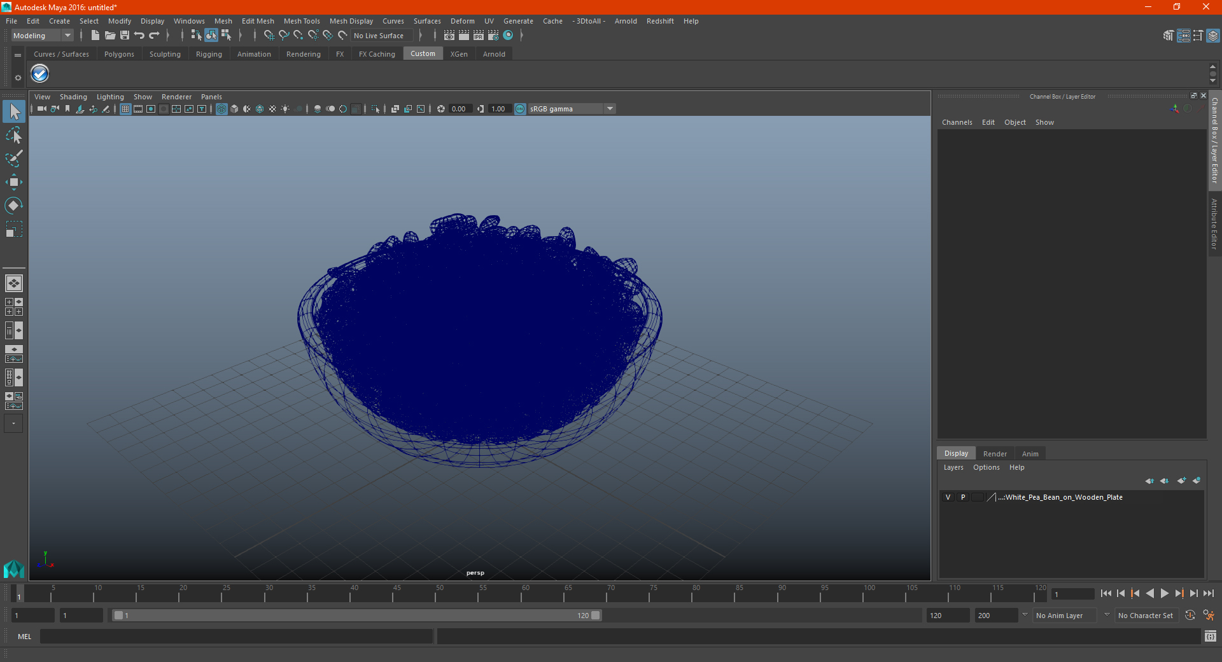Image resolution: width=1222 pixels, height=662 pixels.
Task: Create layer from selected objects icon
Action: (x=1197, y=481)
